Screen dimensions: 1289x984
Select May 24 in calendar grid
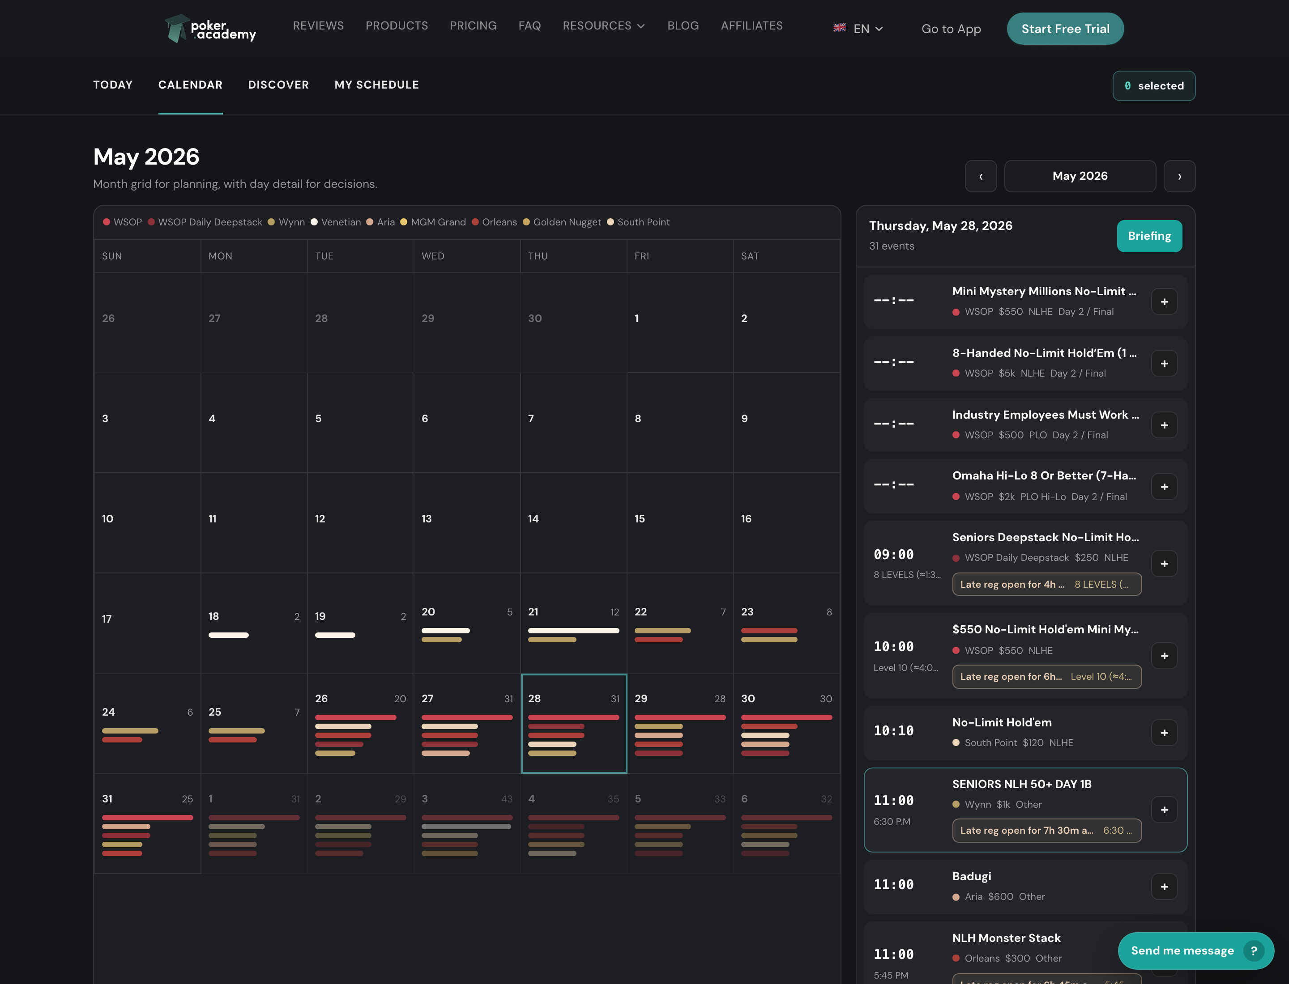[x=148, y=723]
